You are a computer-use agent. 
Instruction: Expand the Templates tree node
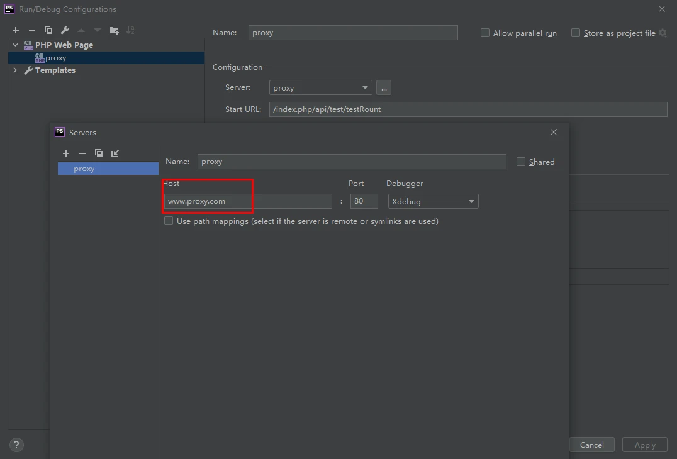click(15, 70)
